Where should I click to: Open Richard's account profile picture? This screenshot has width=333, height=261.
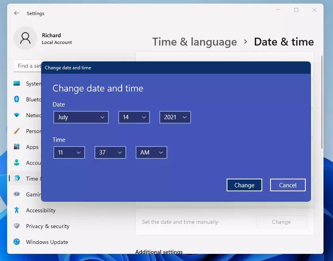(25, 38)
